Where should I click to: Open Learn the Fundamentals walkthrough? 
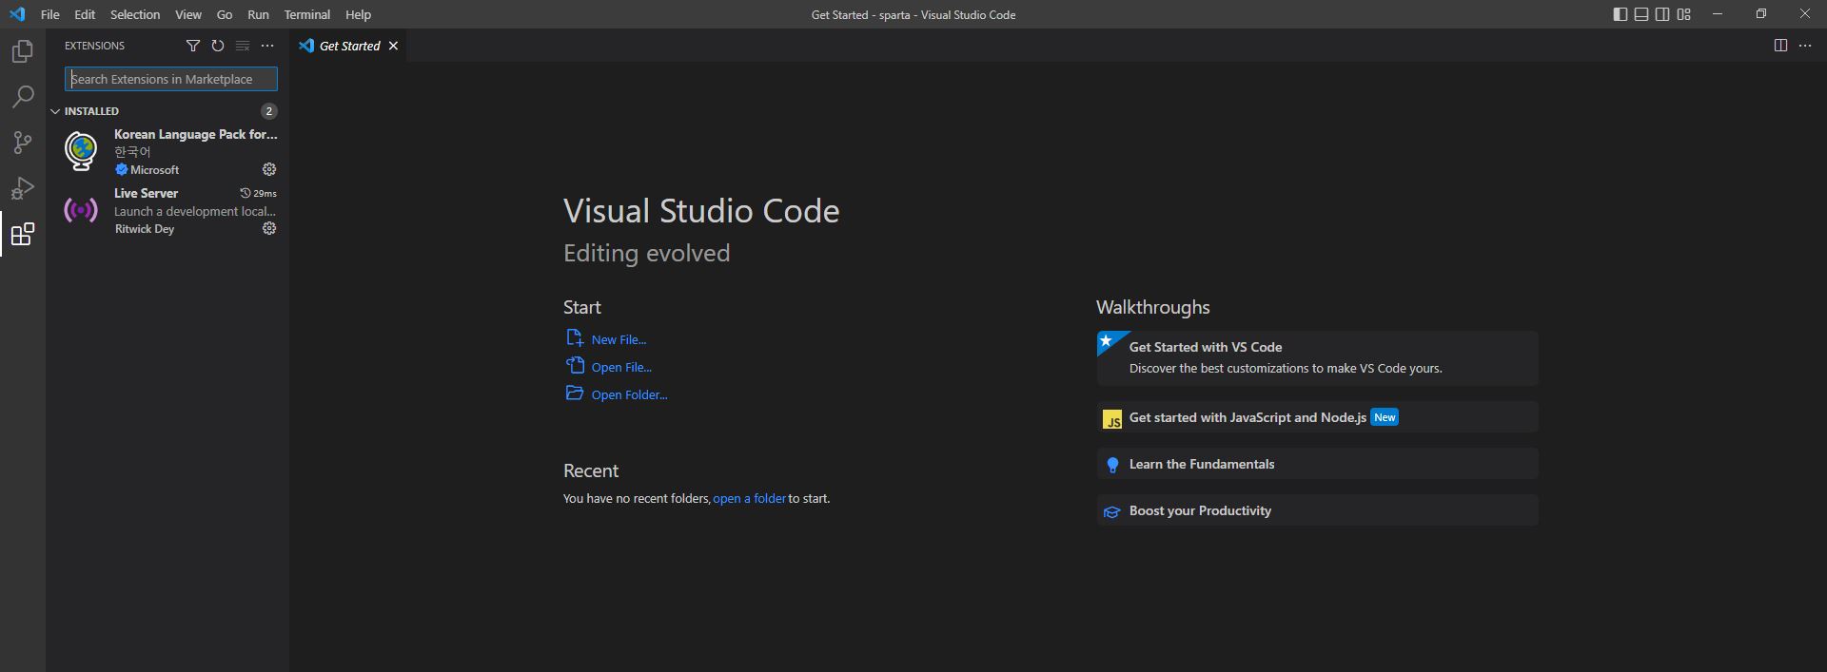click(x=1317, y=464)
